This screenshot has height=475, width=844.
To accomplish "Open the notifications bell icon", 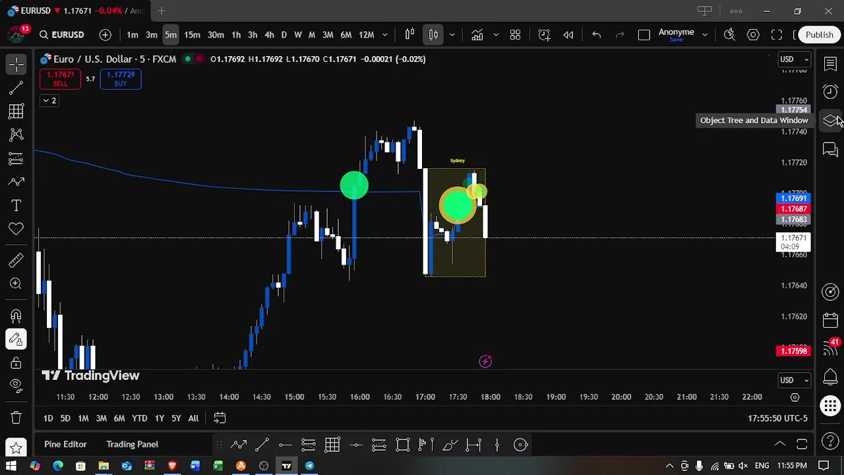I will [x=830, y=377].
